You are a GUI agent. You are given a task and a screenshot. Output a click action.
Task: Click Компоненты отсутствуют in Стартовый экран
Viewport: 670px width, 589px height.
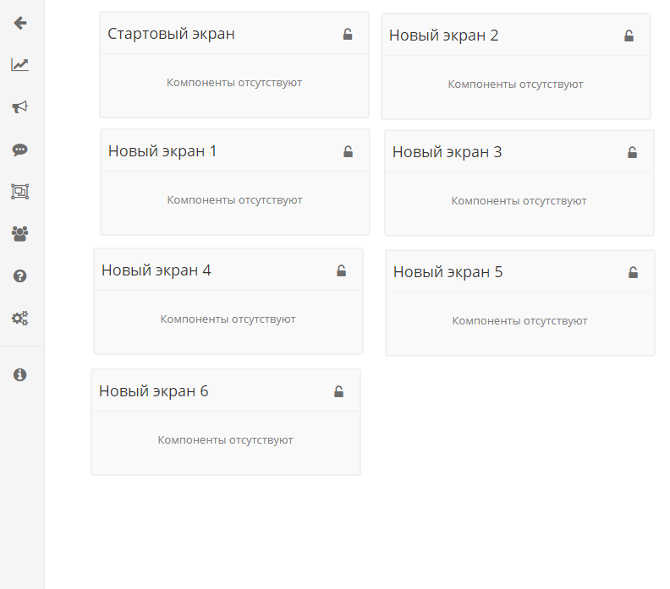tap(234, 83)
